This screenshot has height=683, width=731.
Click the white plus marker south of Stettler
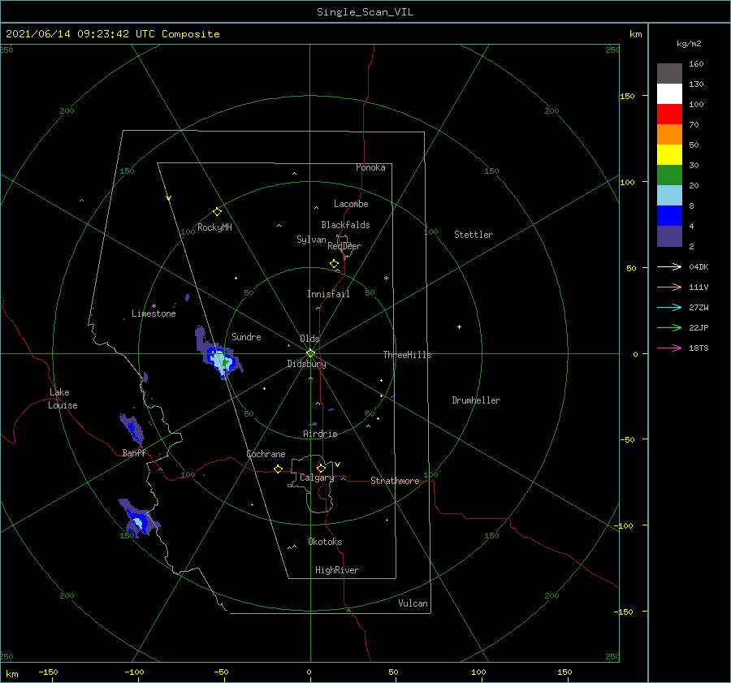tap(459, 326)
